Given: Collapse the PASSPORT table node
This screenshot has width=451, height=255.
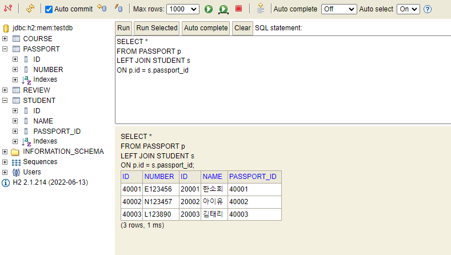Looking at the screenshot, I should click(x=5, y=49).
